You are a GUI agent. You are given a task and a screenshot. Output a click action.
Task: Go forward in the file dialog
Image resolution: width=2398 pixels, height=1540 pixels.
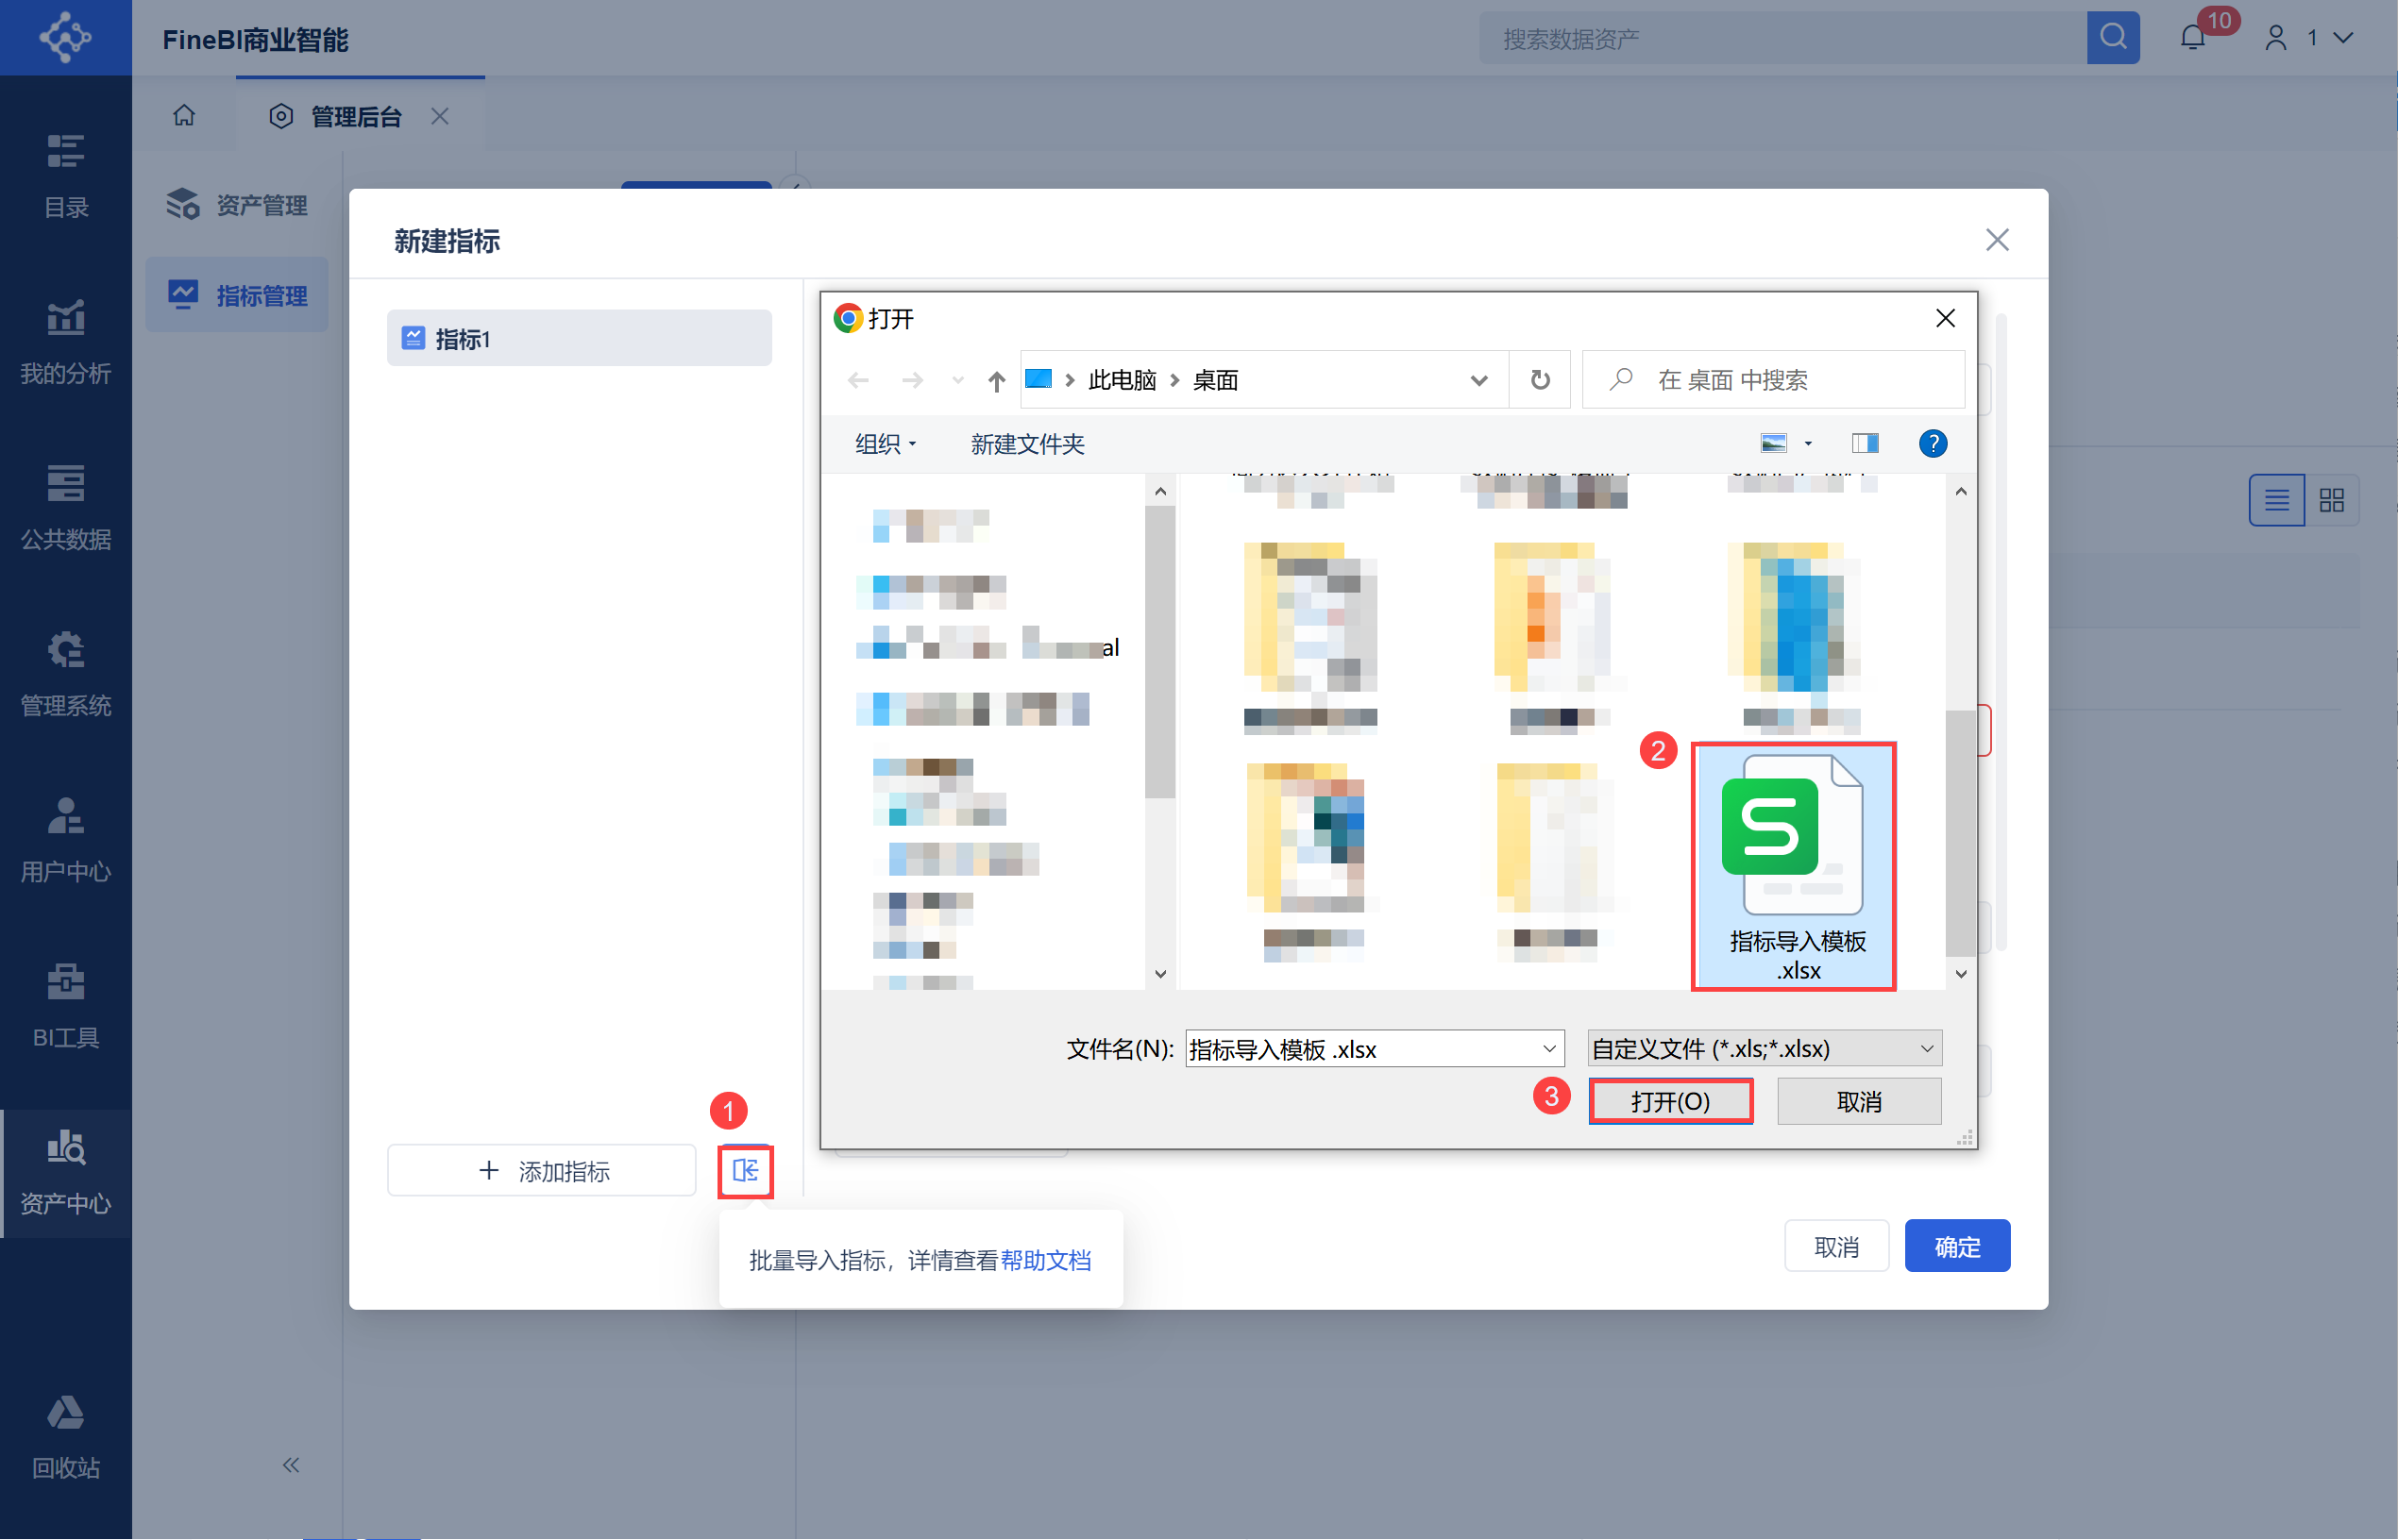click(911, 380)
